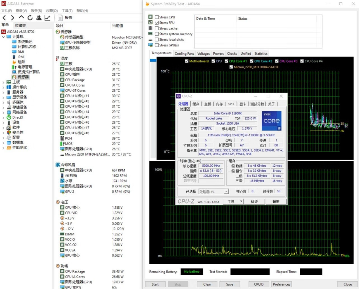Click the 数据库 database icon in tree
The image size is (359, 289).
[x=9, y=143]
